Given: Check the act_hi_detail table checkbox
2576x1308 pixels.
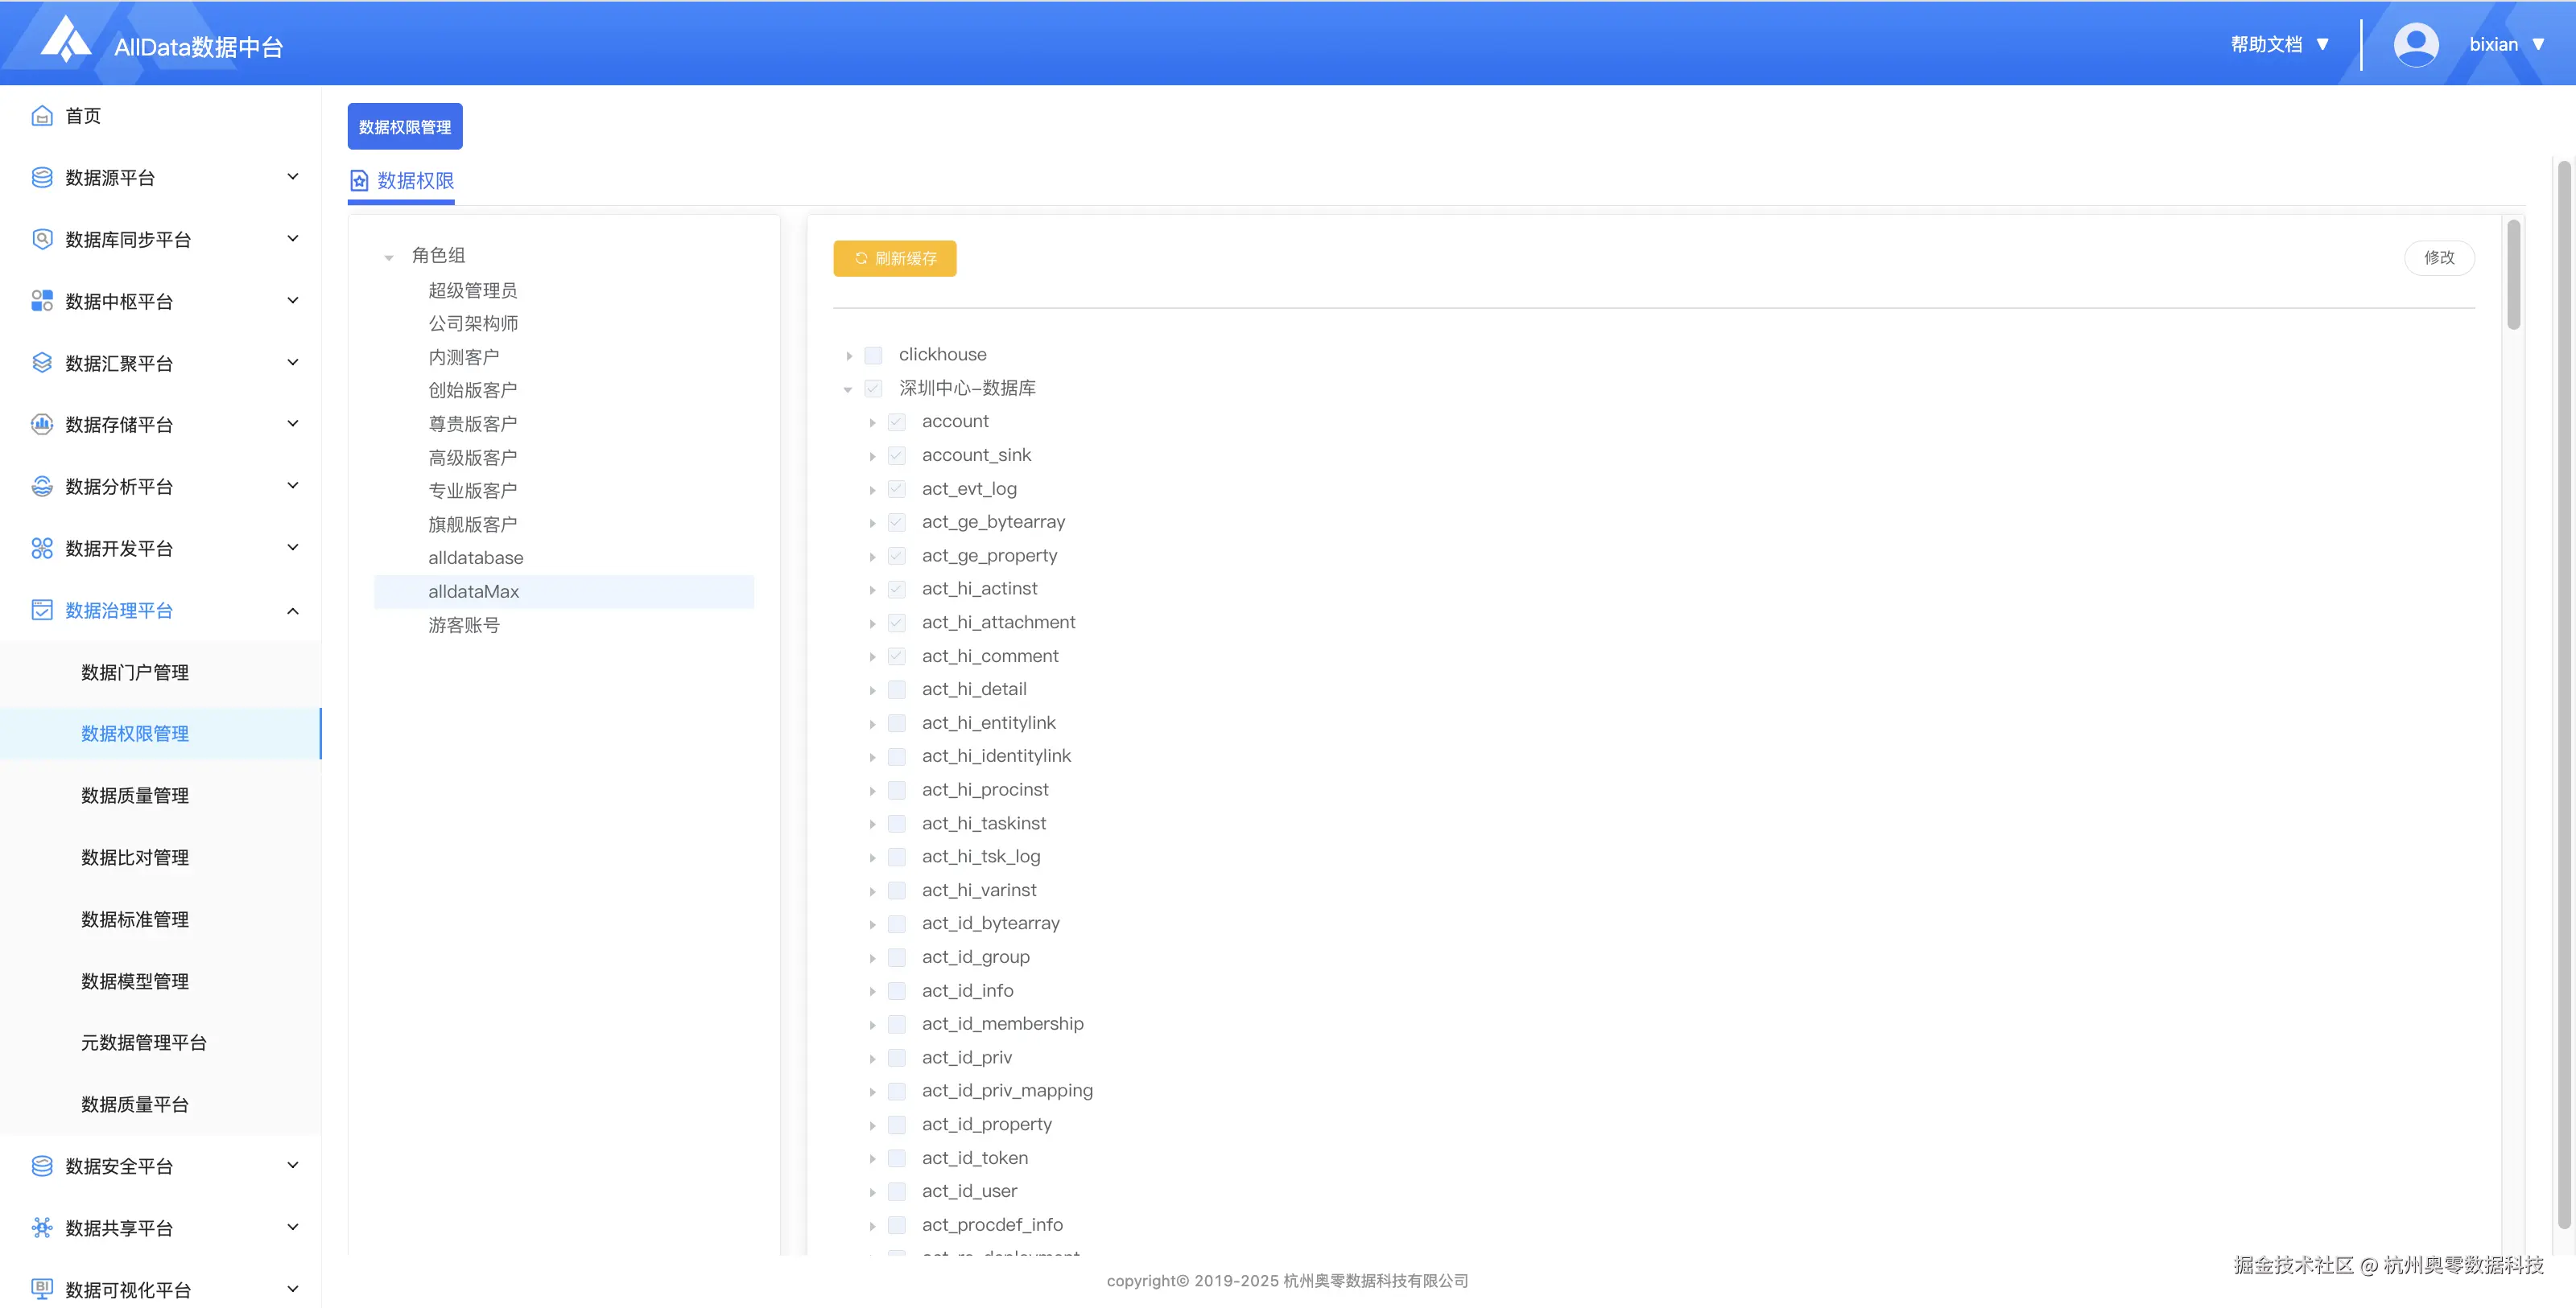Looking at the screenshot, I should tap(897, 689).
